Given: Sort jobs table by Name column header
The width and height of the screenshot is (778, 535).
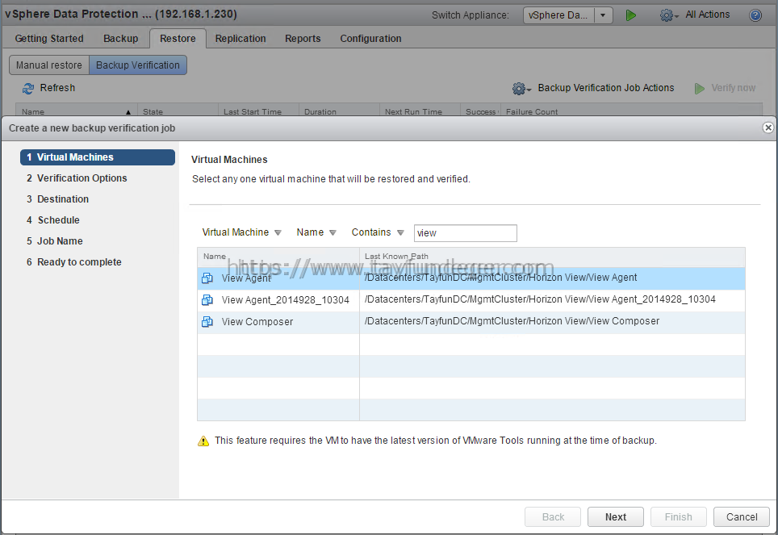Looking at the screenshot, I should [77, 111].
